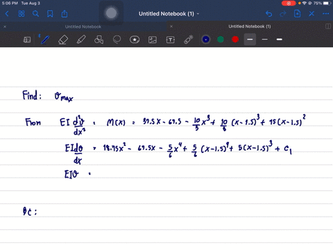Viewport: 333px width, 250px height.
Task: Bookmark the current page
Action: 50,14
